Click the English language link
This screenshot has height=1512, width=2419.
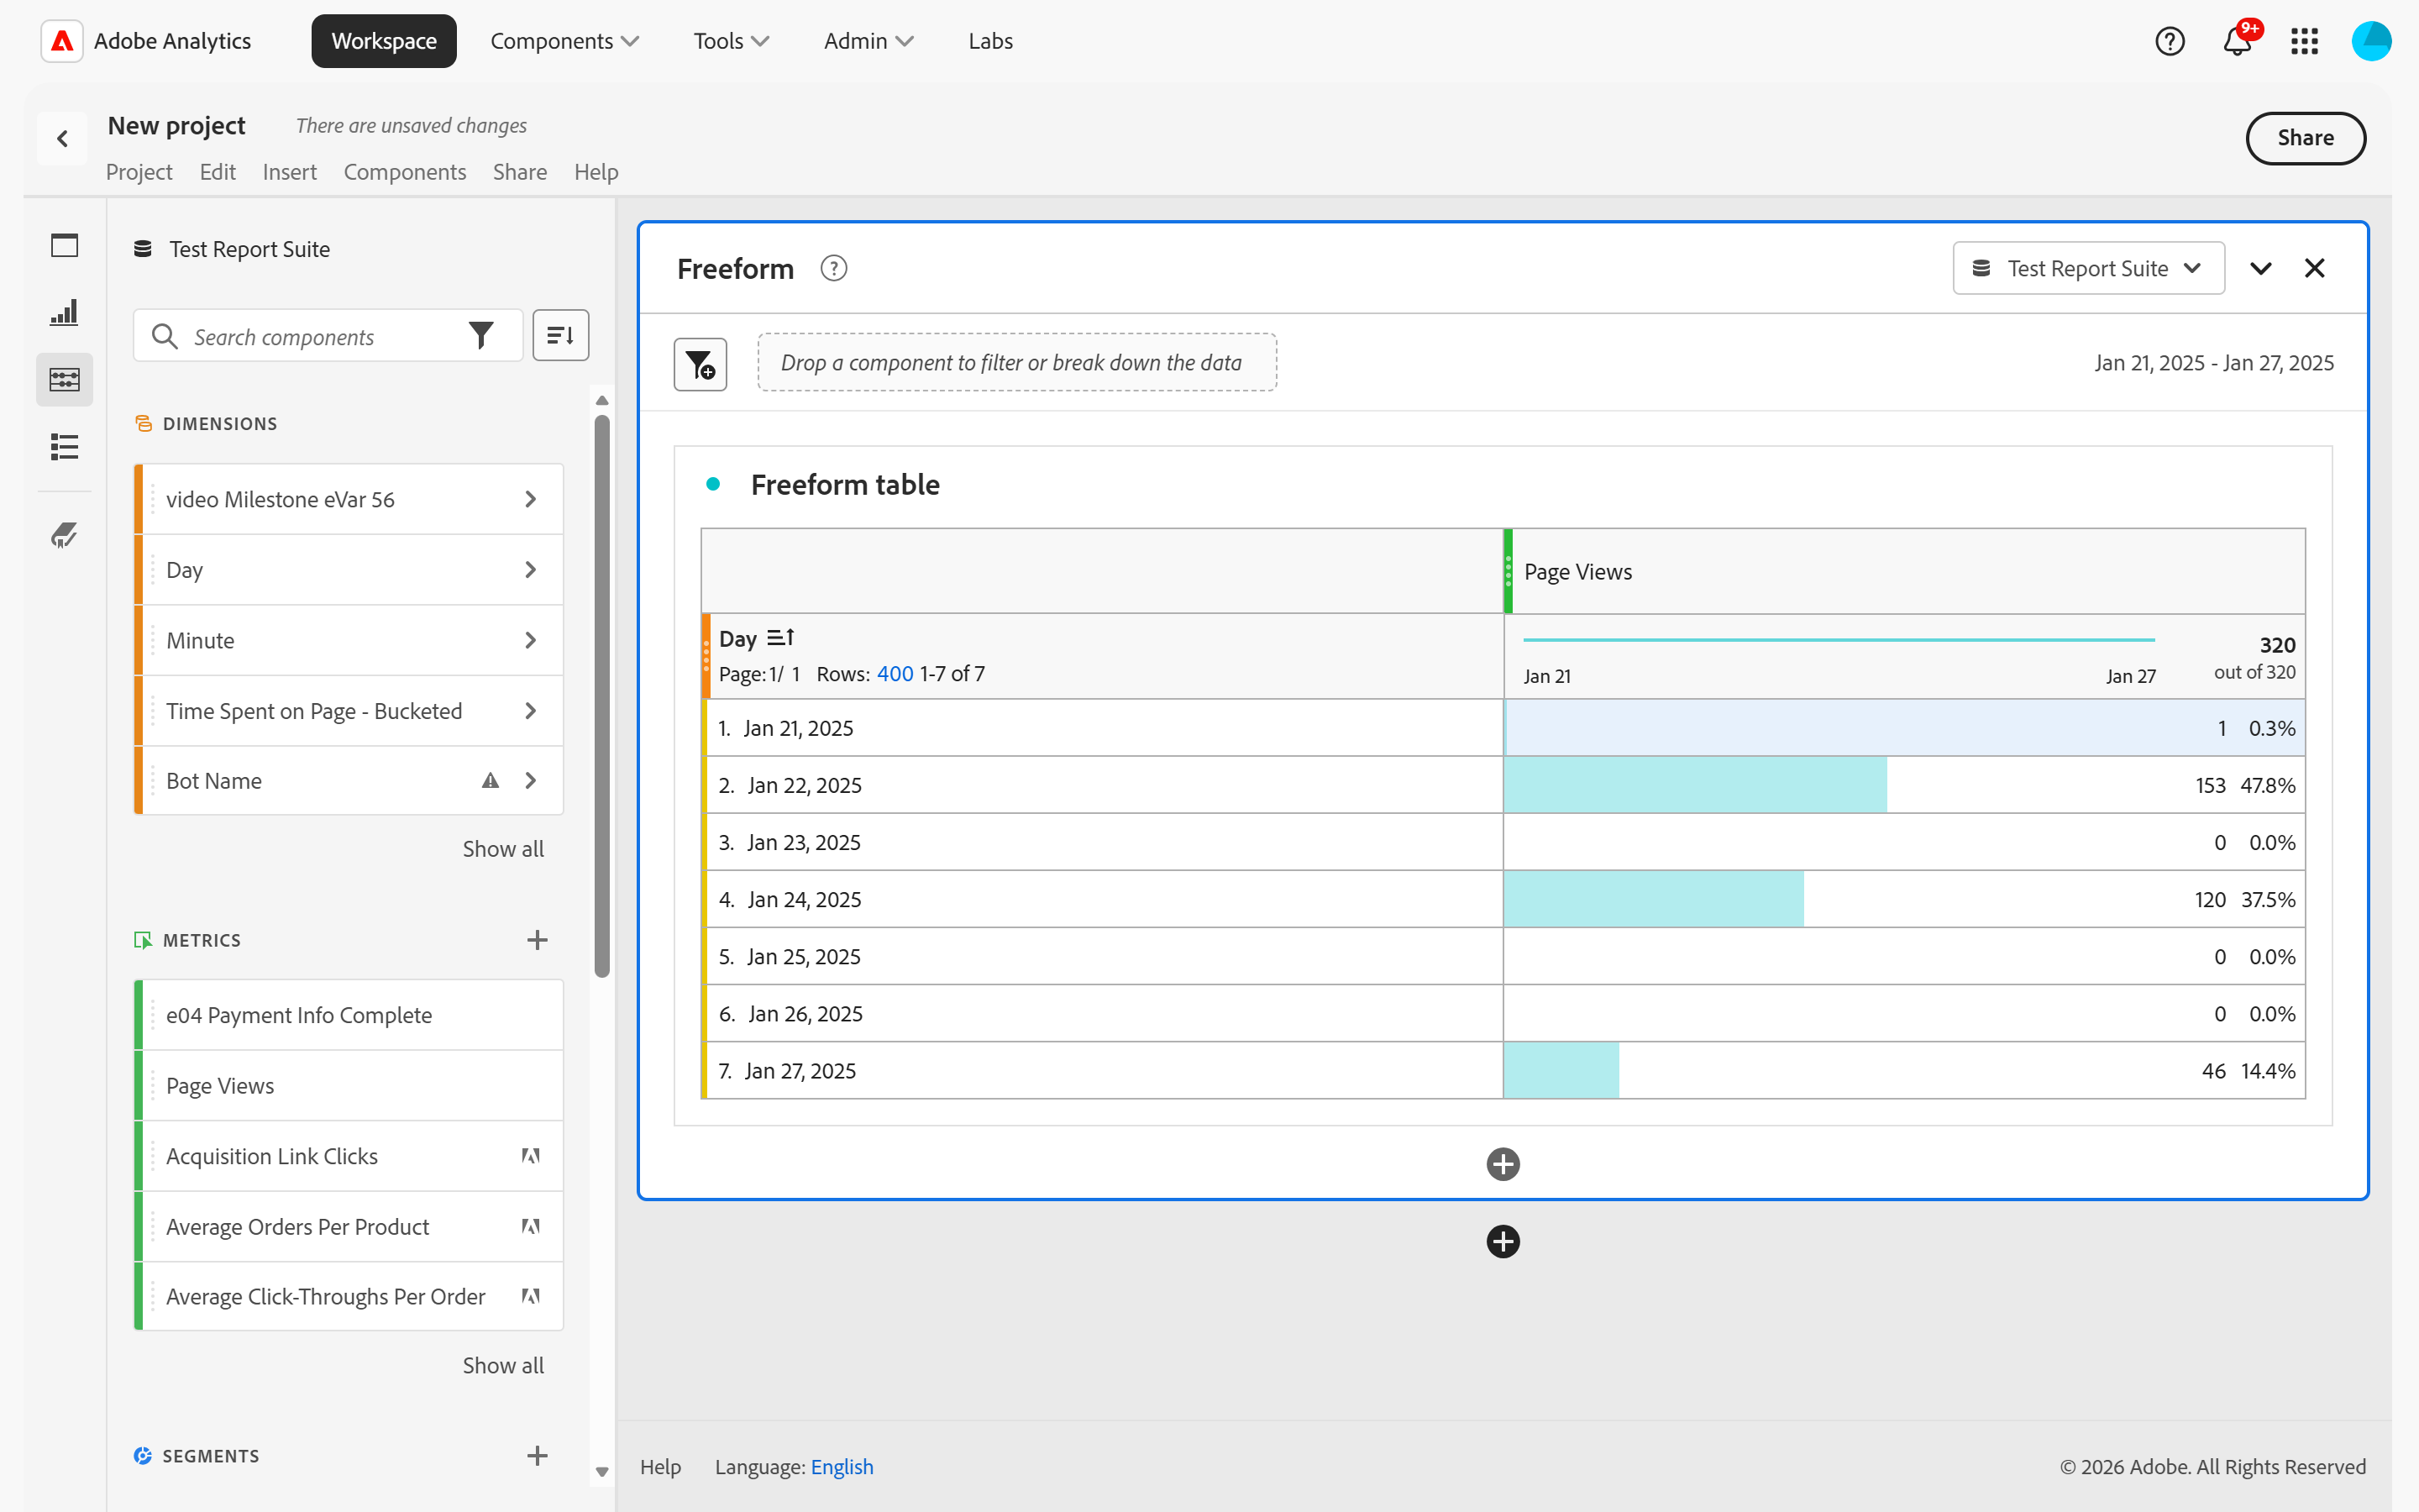[842, 1467]
